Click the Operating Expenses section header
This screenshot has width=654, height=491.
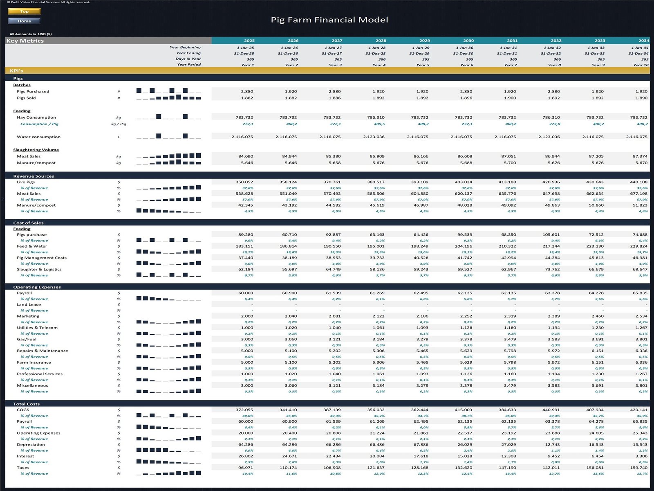37,287
